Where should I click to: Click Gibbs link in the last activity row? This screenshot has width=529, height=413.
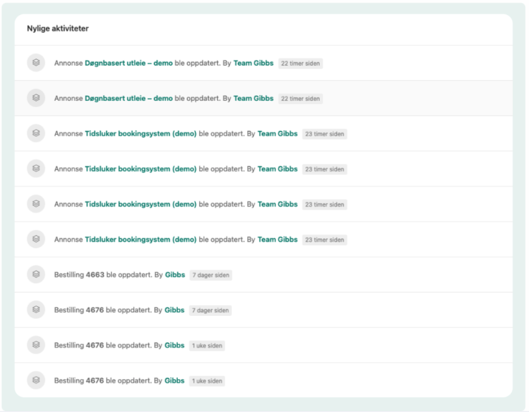pos(175,380)
